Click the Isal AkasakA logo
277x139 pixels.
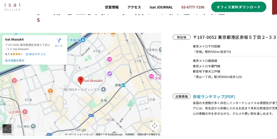pos(12,7)
